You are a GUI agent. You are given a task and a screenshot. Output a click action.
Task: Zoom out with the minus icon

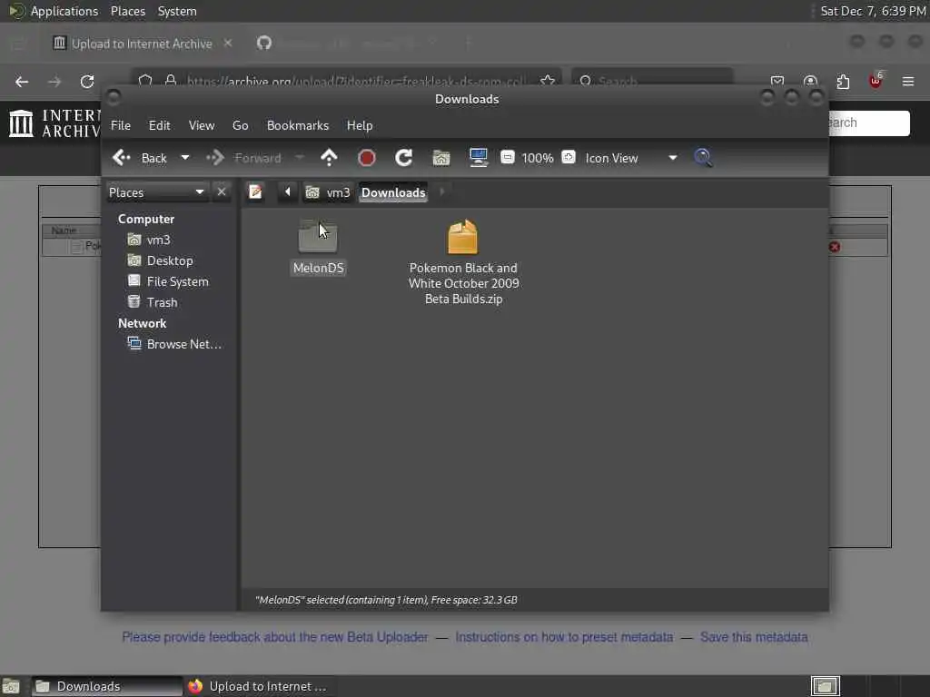point(507,157)
